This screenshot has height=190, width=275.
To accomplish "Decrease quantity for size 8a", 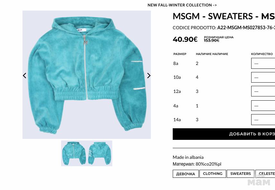I will (x=256, y=64).
